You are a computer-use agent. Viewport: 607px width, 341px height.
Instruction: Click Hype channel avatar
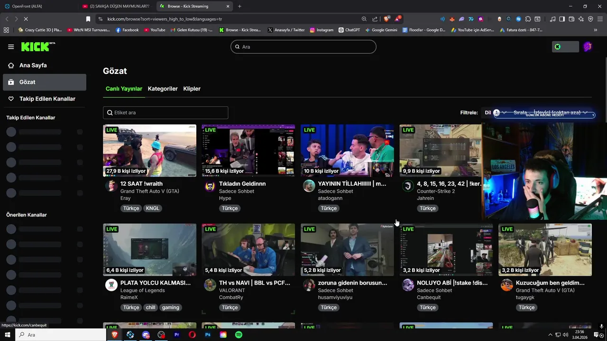210,186
